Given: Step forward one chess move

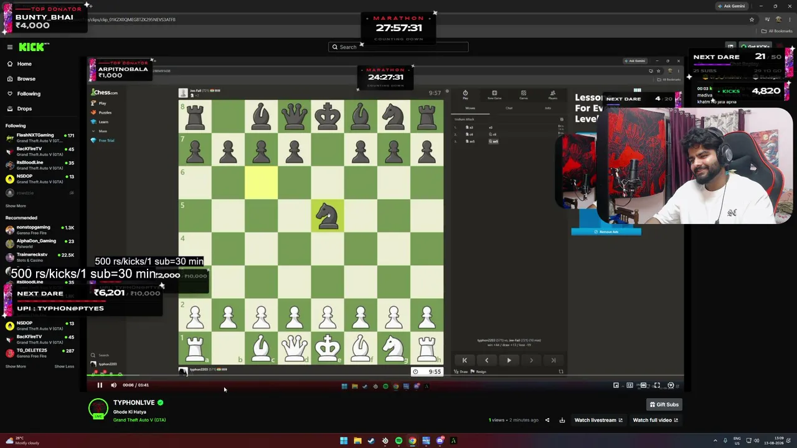Looking at the screenshot, I should [x=531, y=360].
